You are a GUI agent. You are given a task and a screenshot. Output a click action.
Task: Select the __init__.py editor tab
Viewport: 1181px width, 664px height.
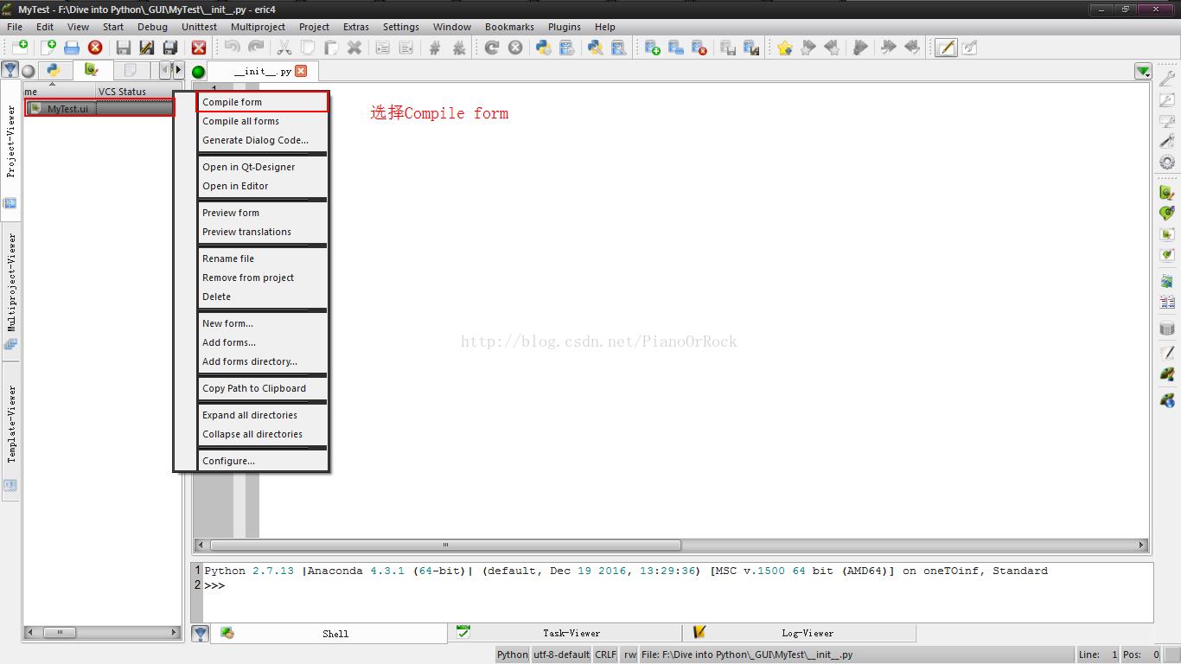tap(262, 71)
